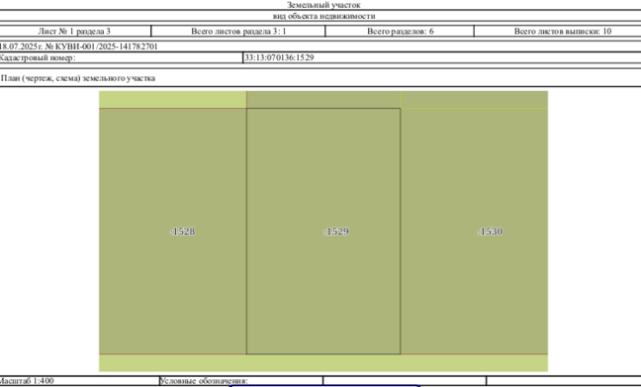Select the light green strip below the parcels
This screenshot has width=641, height=387.
coord(323,363)
